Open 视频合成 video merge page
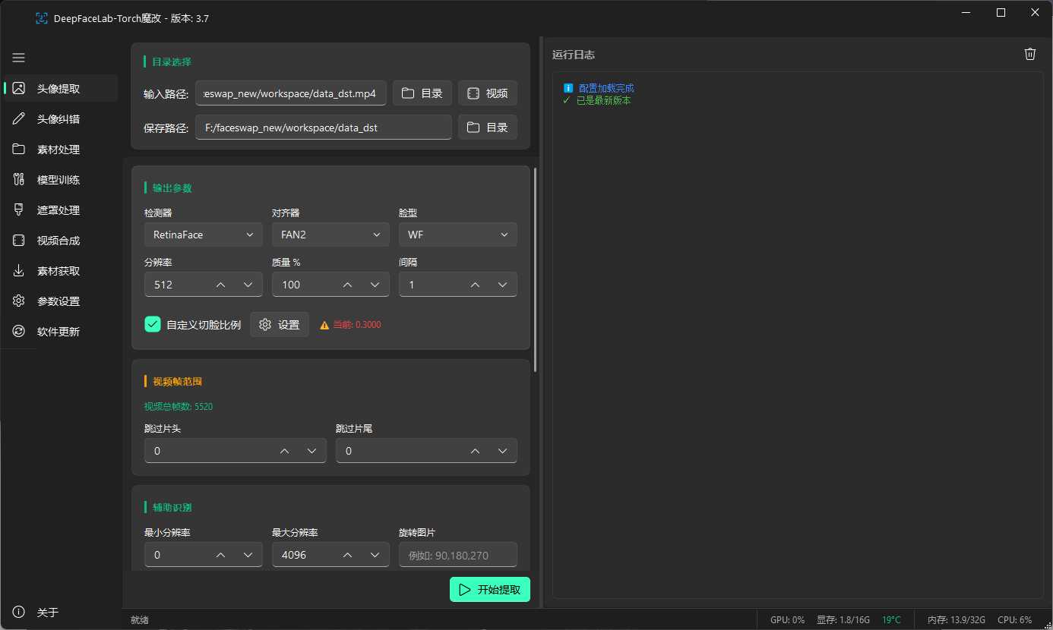 (x=58, y=241)
